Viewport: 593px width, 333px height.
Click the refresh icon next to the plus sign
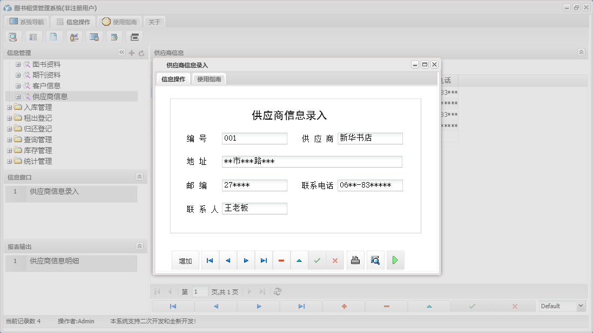pos(140,53)
